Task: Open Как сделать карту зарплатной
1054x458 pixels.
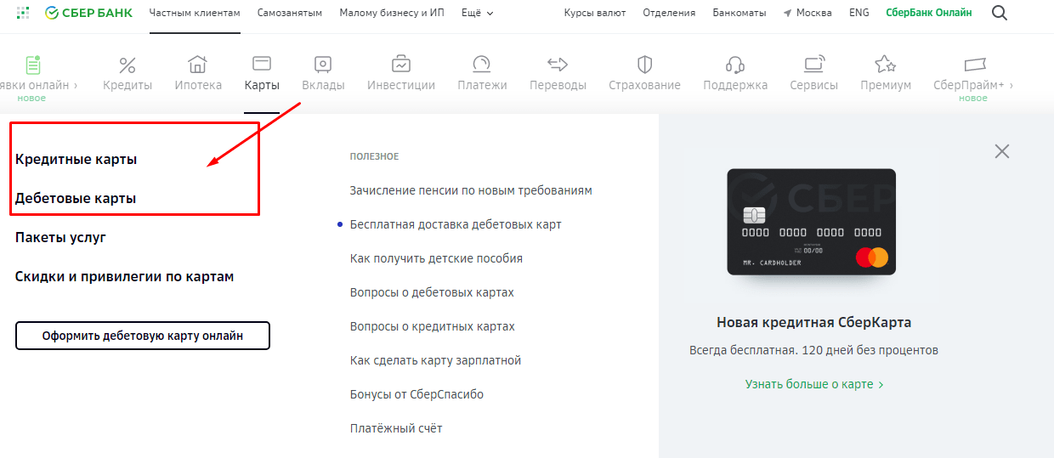Action: point(435,360)
